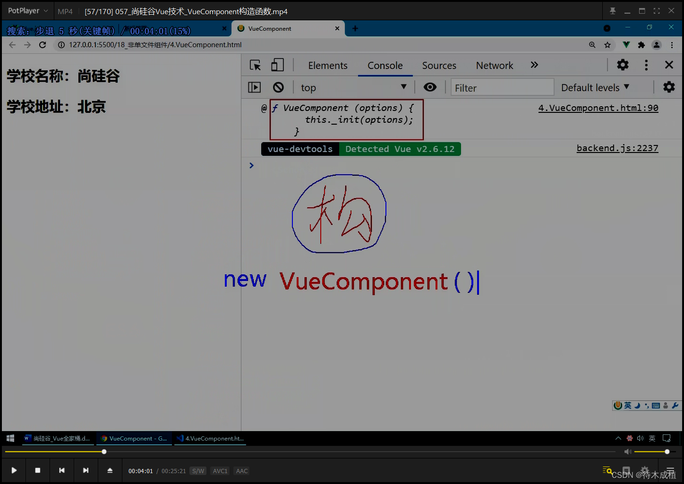
Task: Toggle the live expression eye icon
Action: click(430, 87)
